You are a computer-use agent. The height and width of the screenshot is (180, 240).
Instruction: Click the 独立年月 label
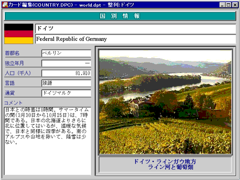14,63
